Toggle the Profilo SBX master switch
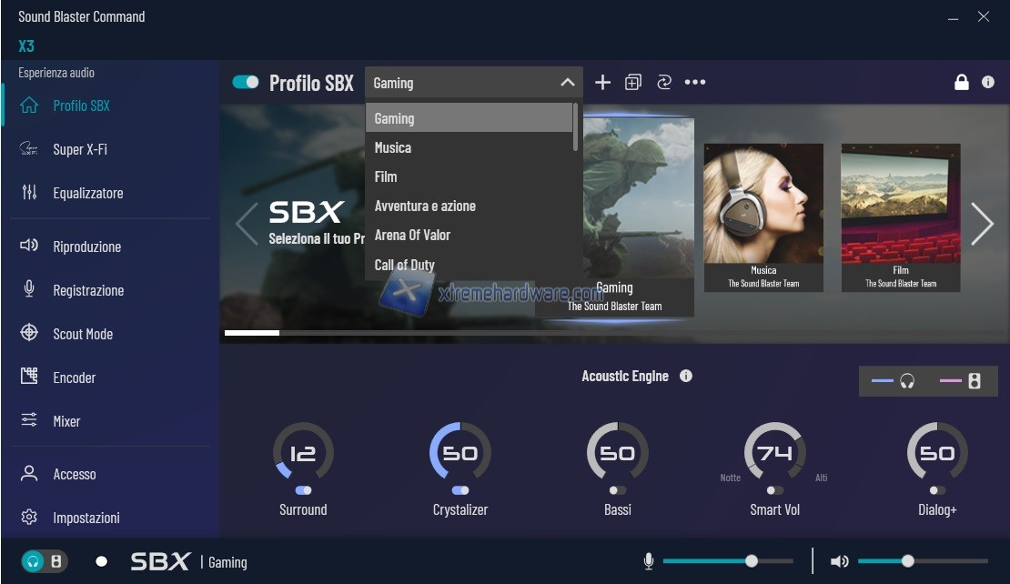The width and height of the screenshot is (1010, 584). 246,83
